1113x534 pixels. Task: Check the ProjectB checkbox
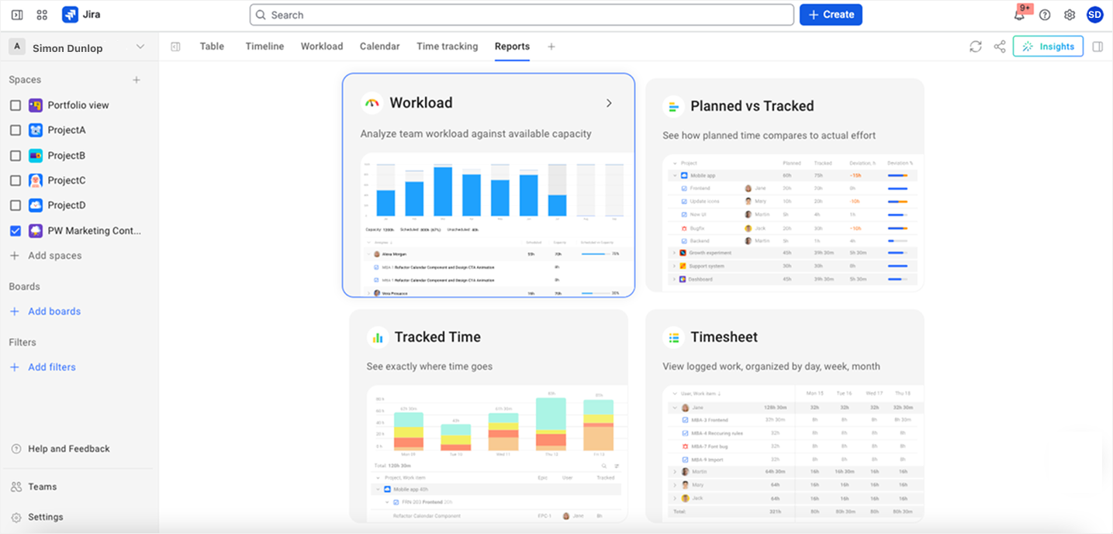coord(16,156)
